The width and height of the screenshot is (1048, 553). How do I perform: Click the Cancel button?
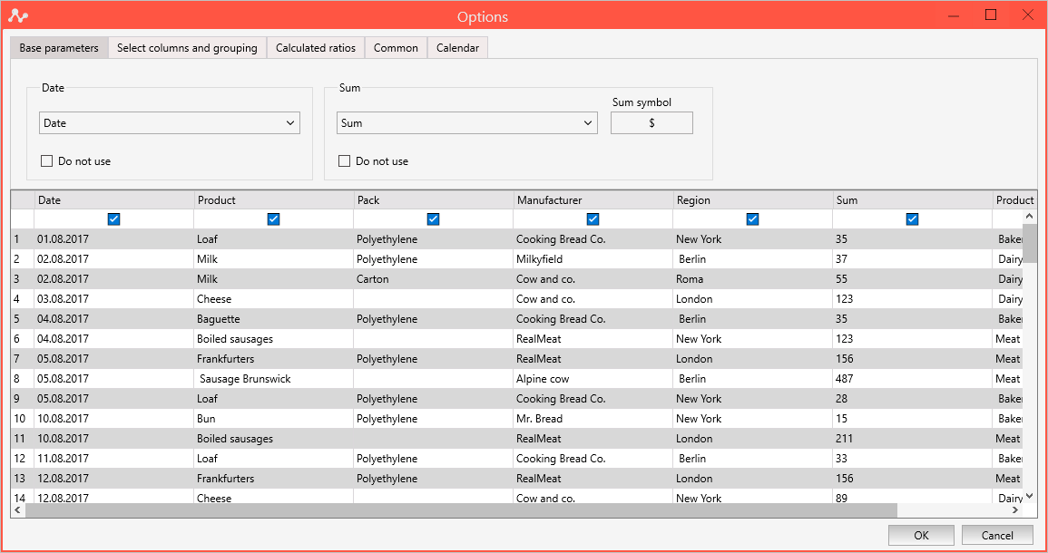pos(997,535)
